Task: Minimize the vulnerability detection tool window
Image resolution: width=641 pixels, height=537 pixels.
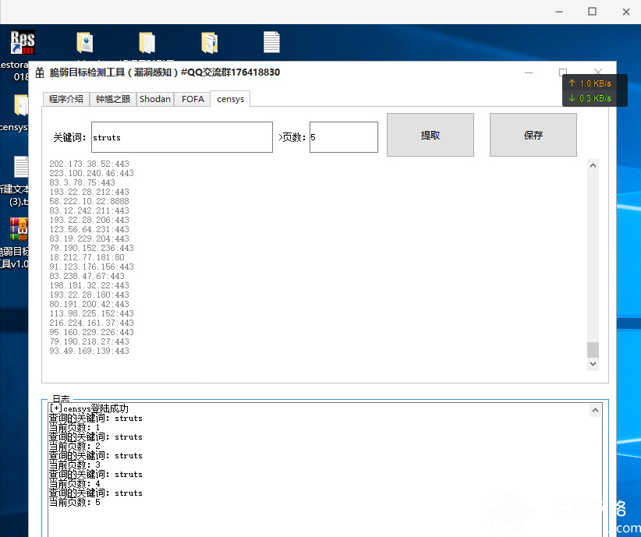Action: [x=529, y=72]
